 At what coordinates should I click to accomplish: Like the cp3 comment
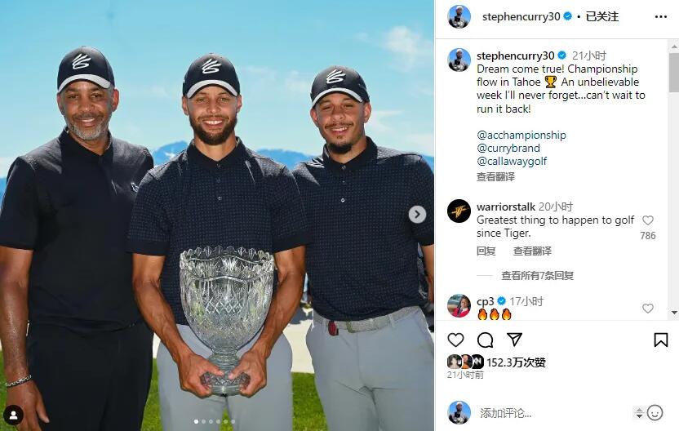(x=648, y=309)
